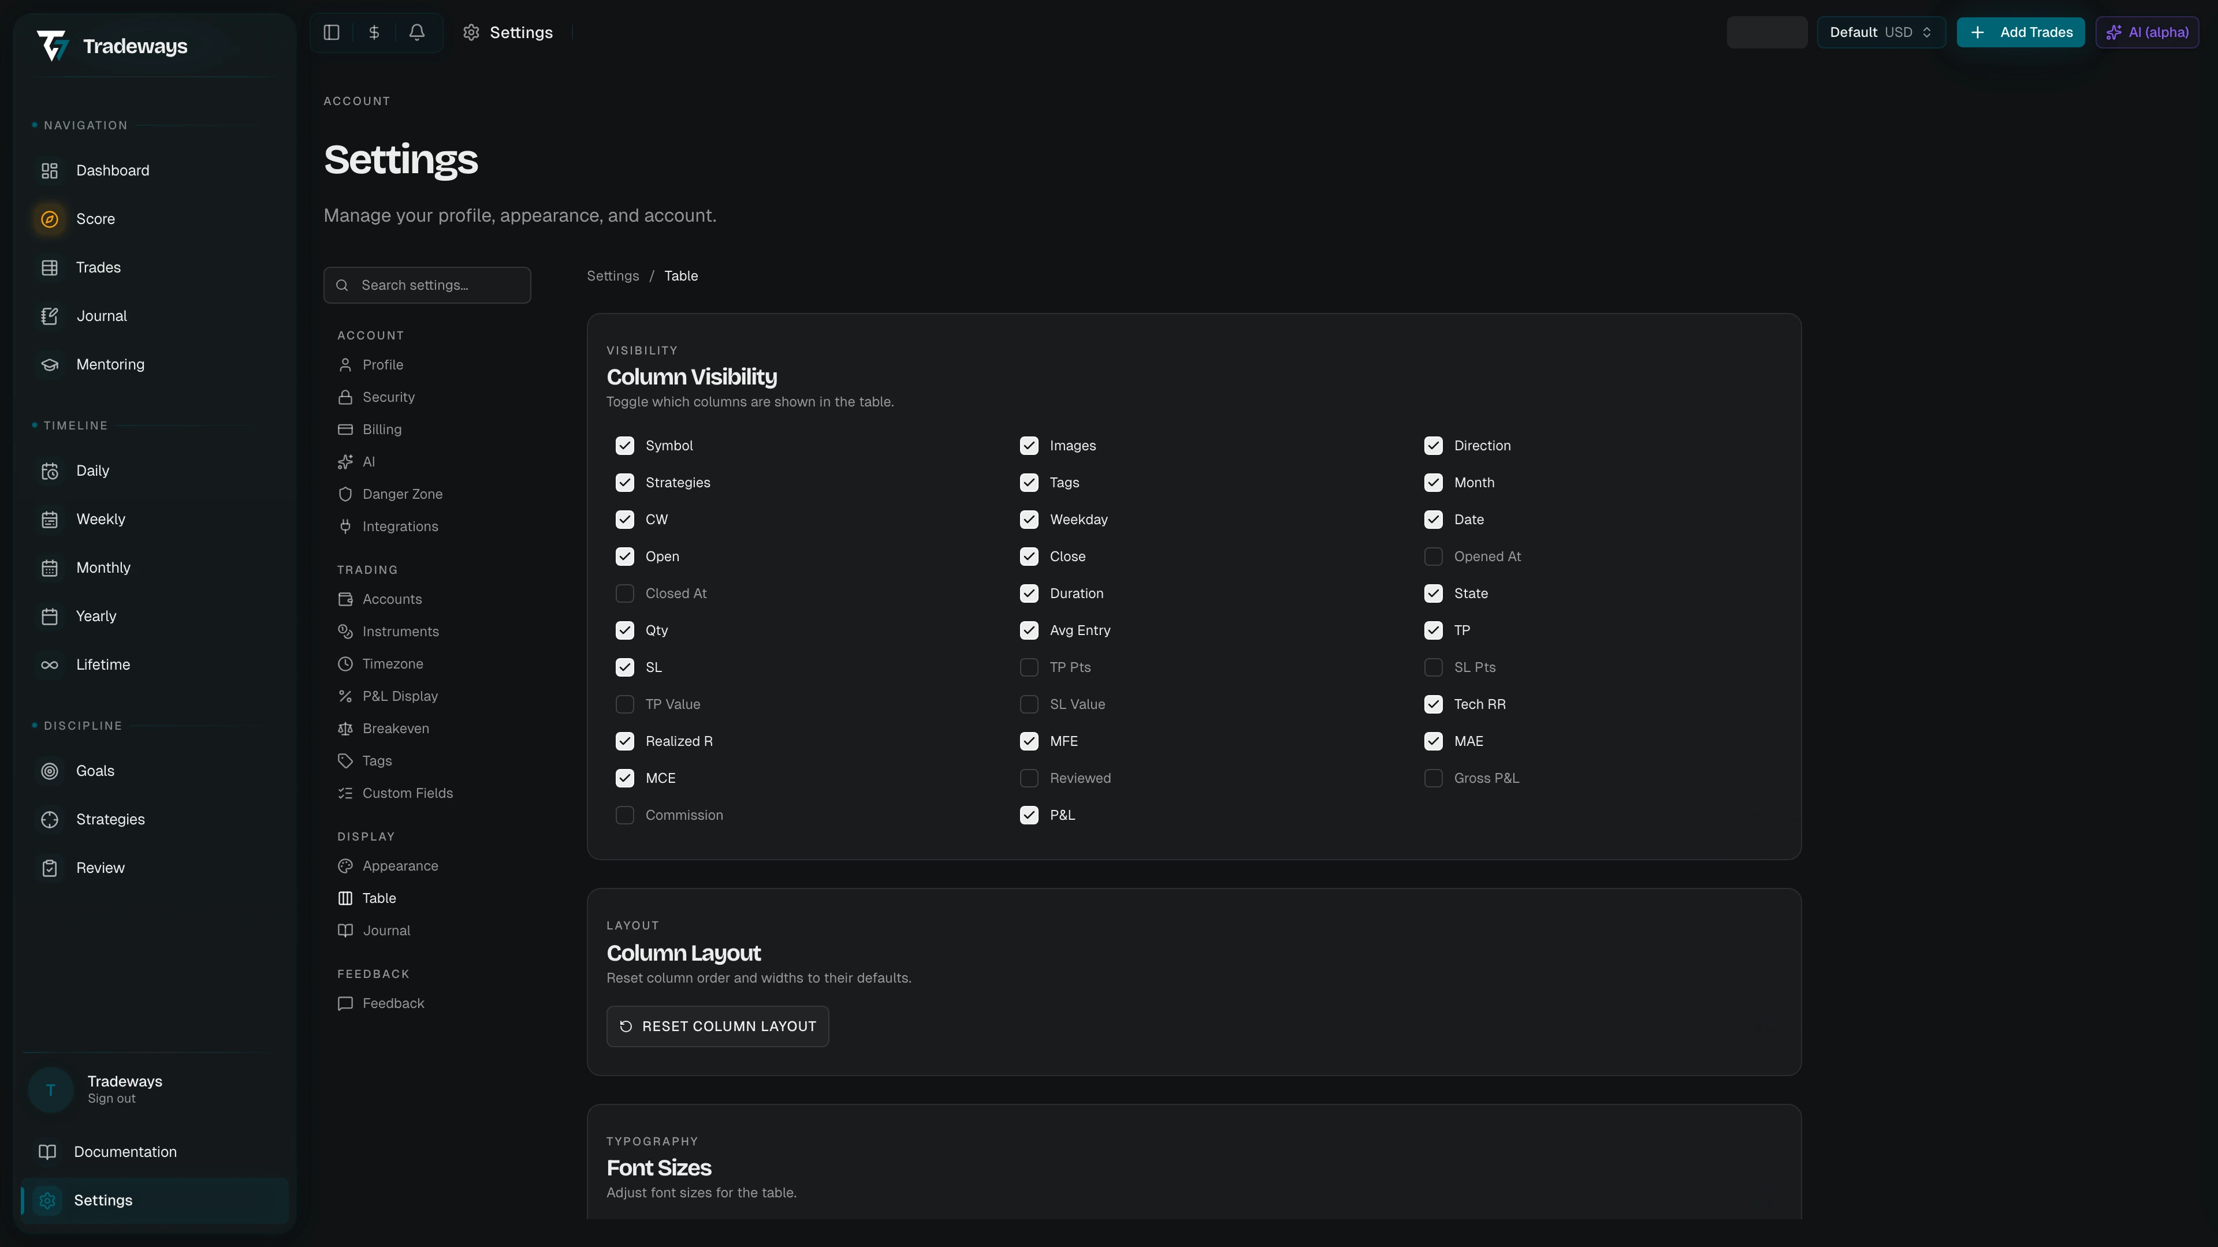This screenshot has width=2218, height=1247.
Task: Click Reset Column Layout button
Action: tap(717, 1026)
